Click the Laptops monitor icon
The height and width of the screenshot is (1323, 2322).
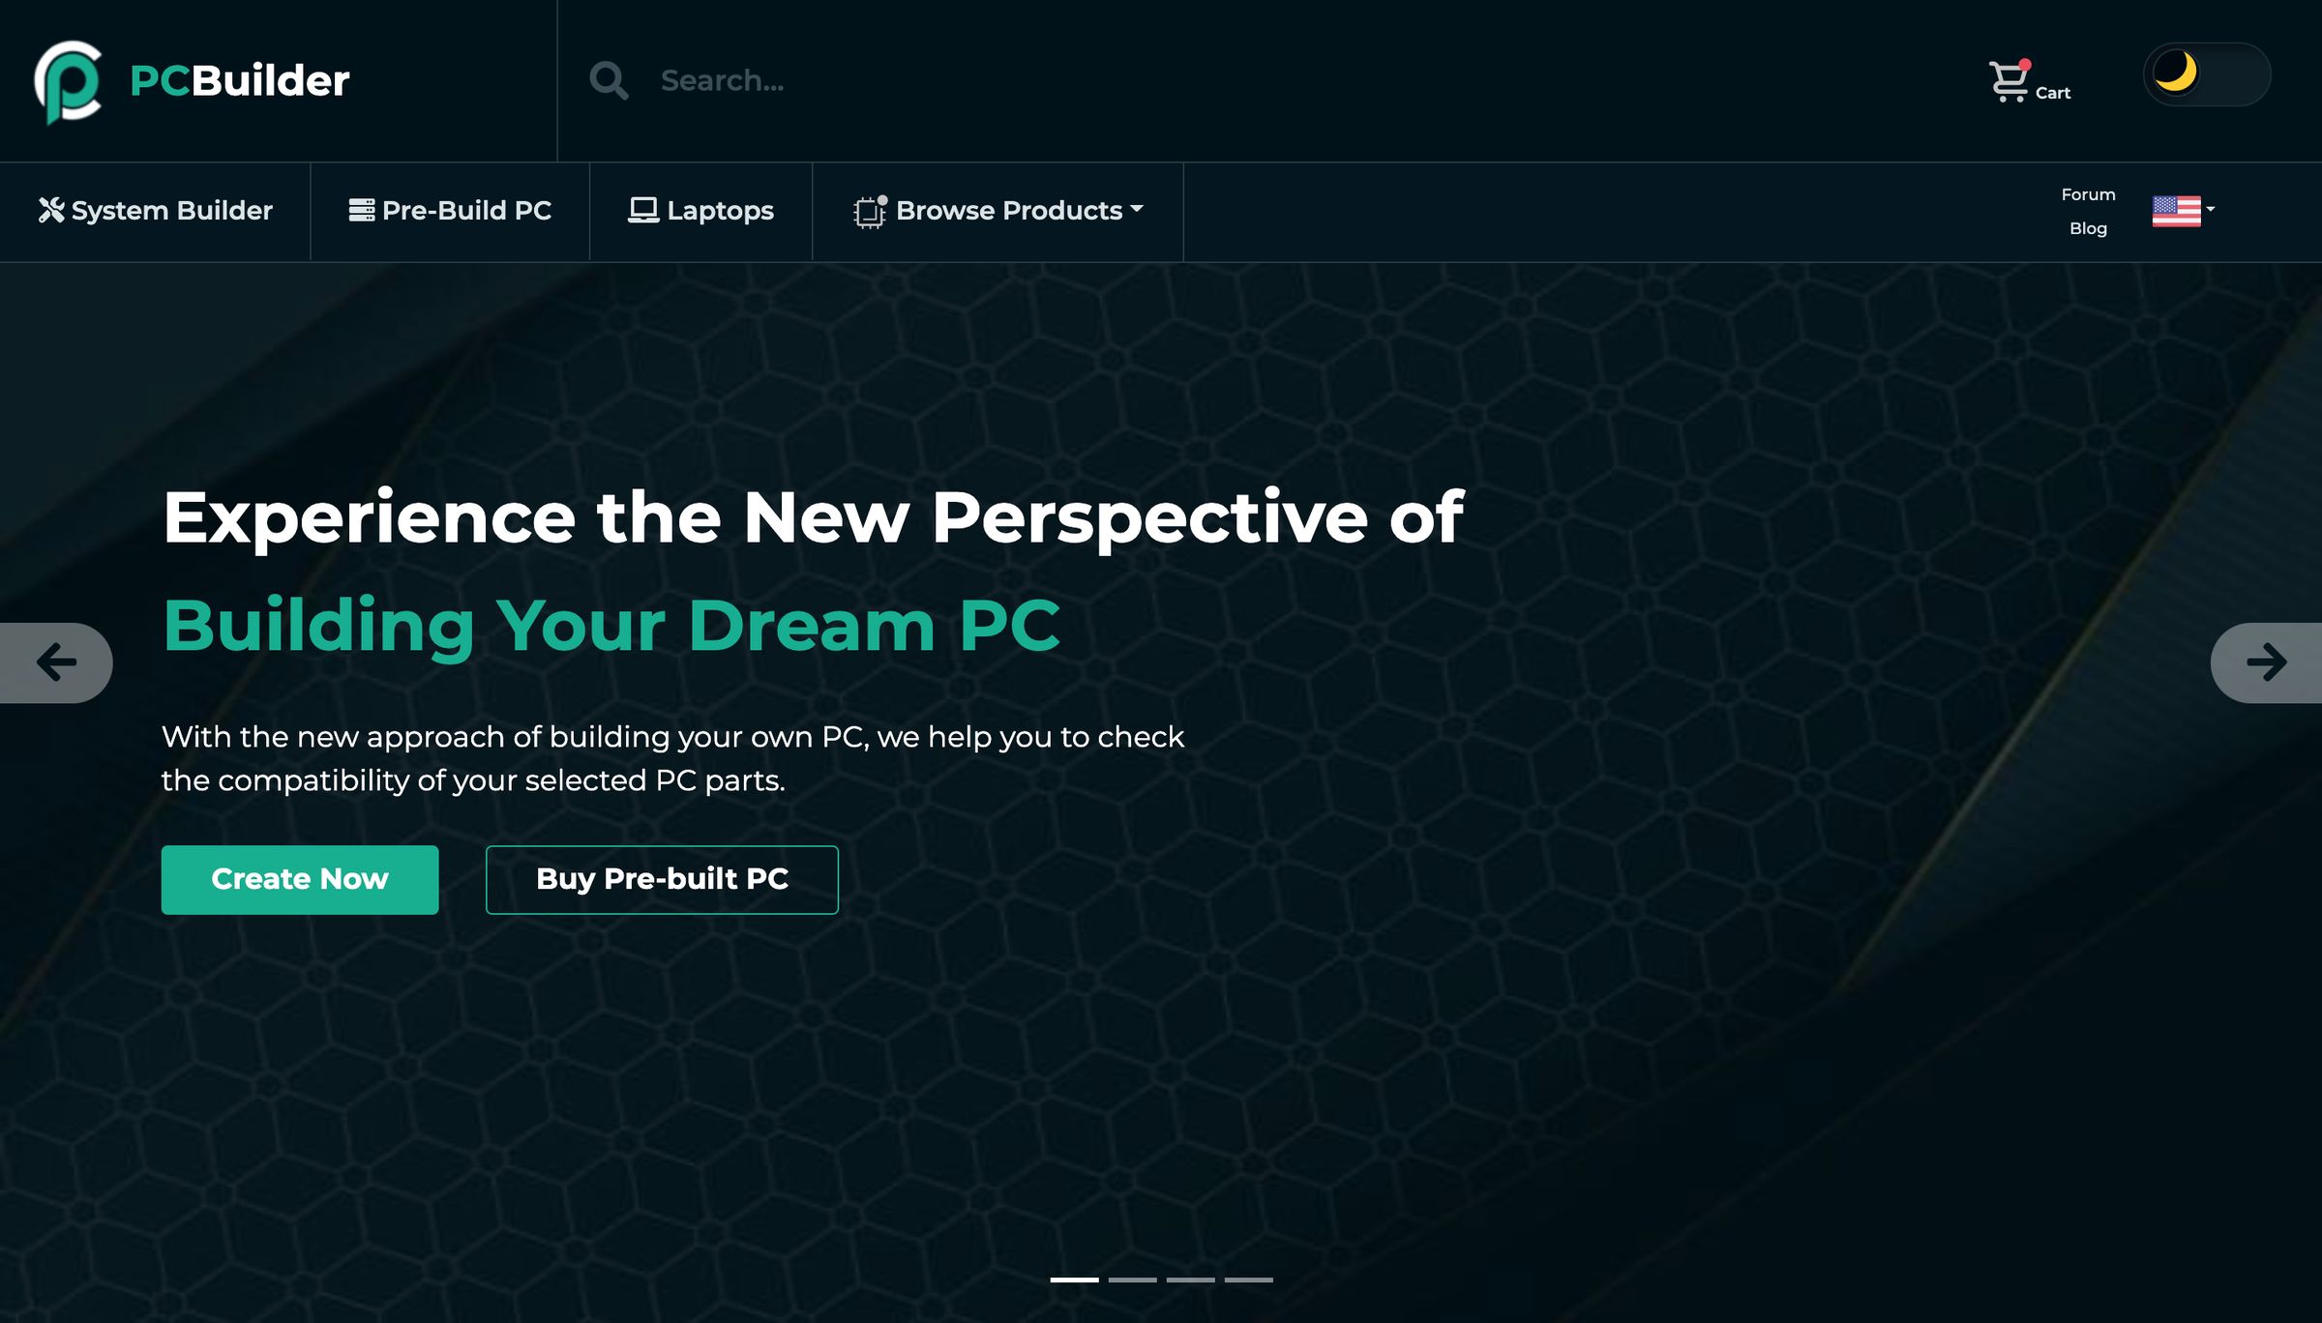click(x=642, y=209)
